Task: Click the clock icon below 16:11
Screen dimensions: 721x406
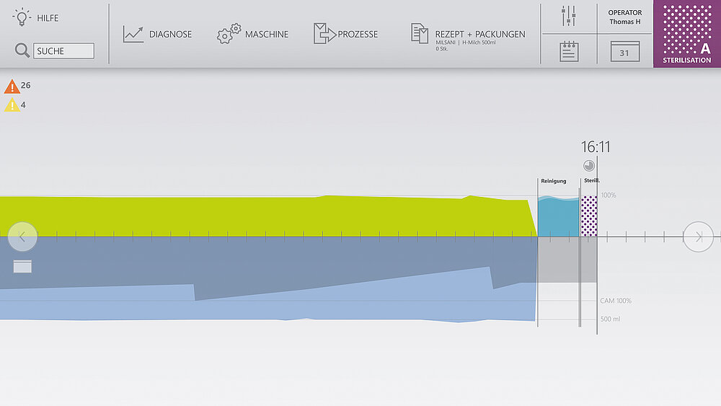Action: [x=589, y=165]
